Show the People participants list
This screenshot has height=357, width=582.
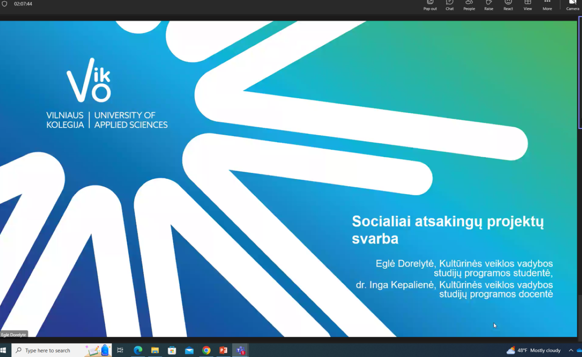pyautogui.click(x=469, y=5)
